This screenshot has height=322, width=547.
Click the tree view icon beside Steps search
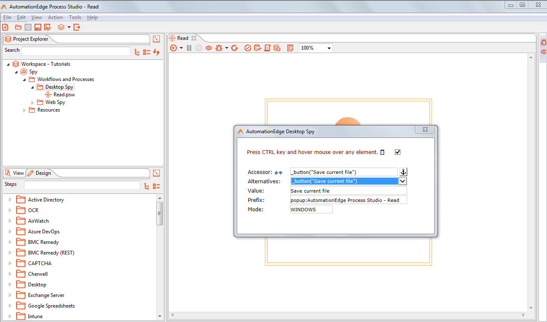(x=147, y=186)
